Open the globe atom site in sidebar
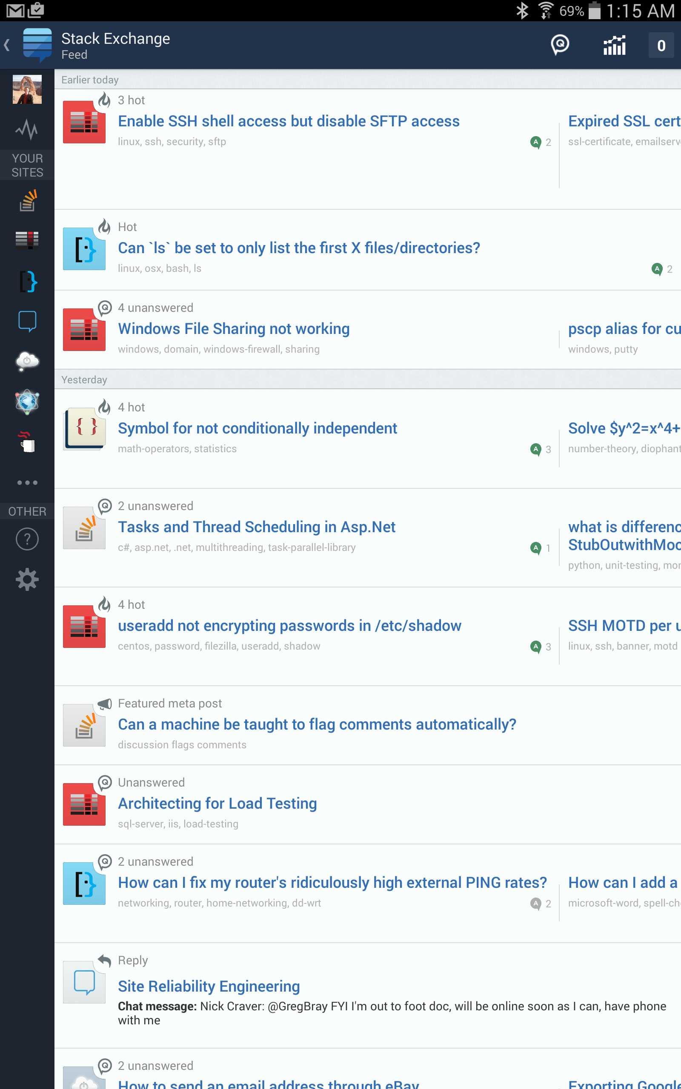681x1089 pixels. [27, 402]
